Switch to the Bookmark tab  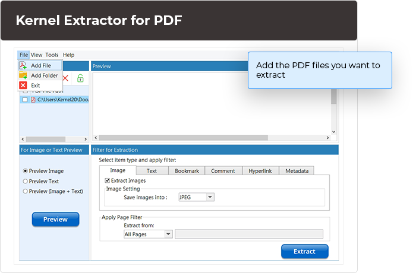click(187, 171)
